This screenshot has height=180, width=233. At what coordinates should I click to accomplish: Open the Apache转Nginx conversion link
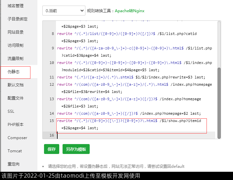click(130, 11)
